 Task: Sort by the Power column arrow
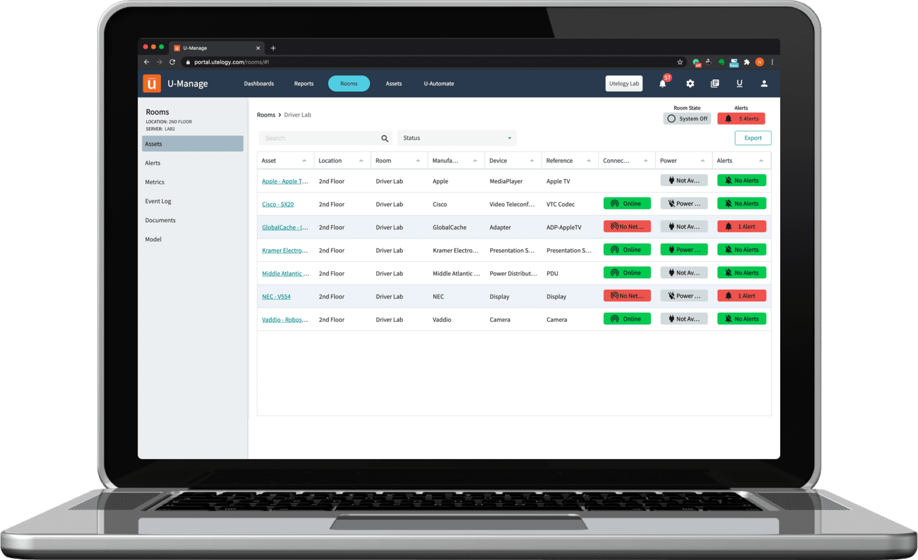pyautogui.click(x=702, y=161)
